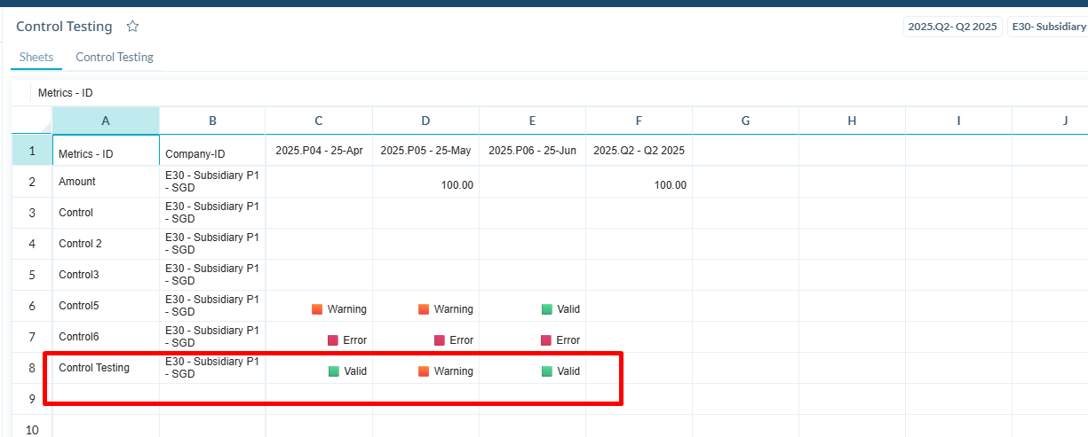Screen dimensions: 1088x437
Task: Switch to the Control Testing tab
Action: click(x=115, y=57)
